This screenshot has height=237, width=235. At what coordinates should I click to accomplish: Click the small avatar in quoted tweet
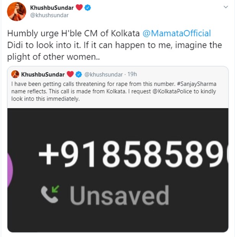15,74
